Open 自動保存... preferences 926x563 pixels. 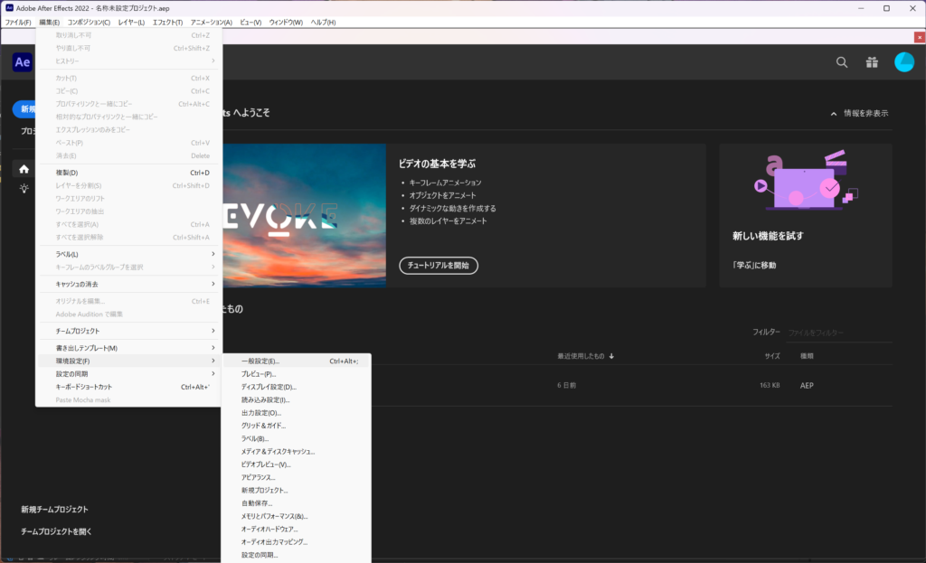coord(297,503)
